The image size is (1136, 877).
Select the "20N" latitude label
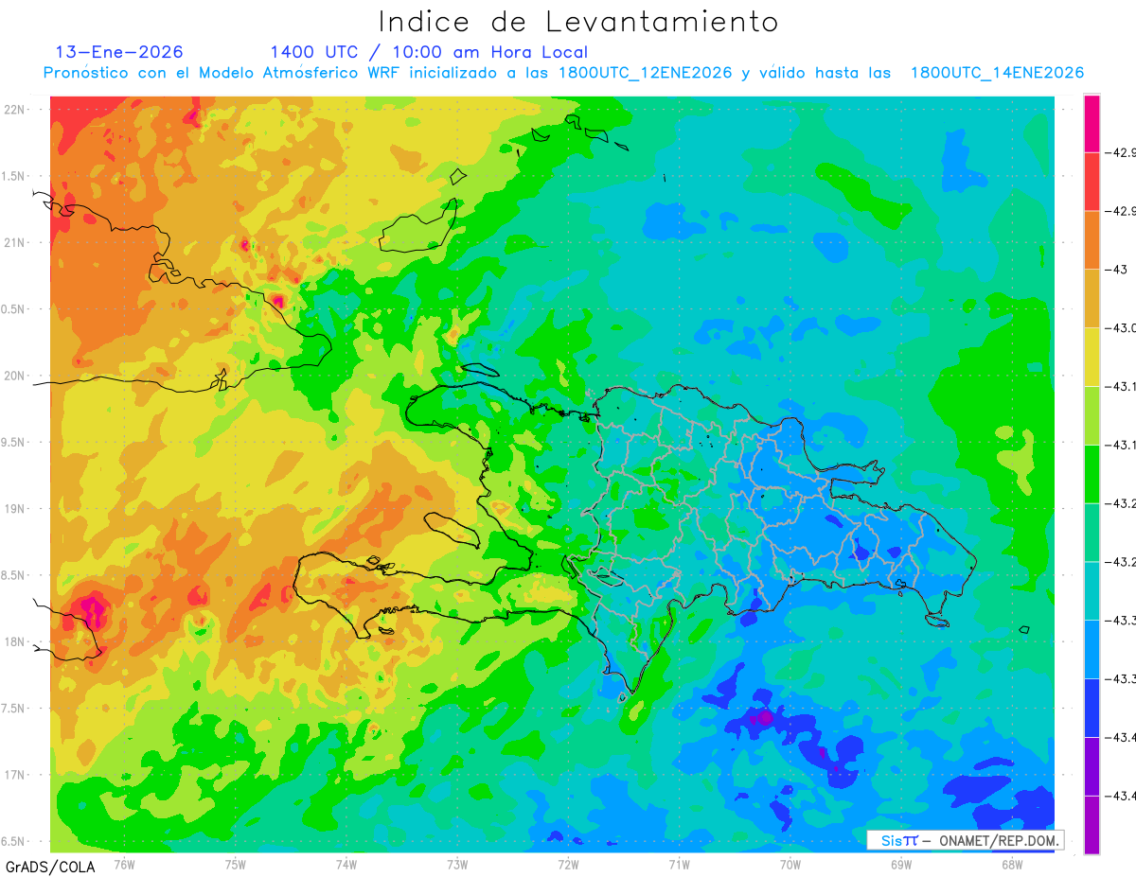pyautogui.click(x=13, y=376)
